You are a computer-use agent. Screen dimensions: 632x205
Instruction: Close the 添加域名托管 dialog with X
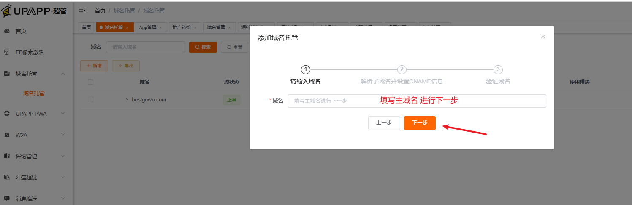(543, 37)
